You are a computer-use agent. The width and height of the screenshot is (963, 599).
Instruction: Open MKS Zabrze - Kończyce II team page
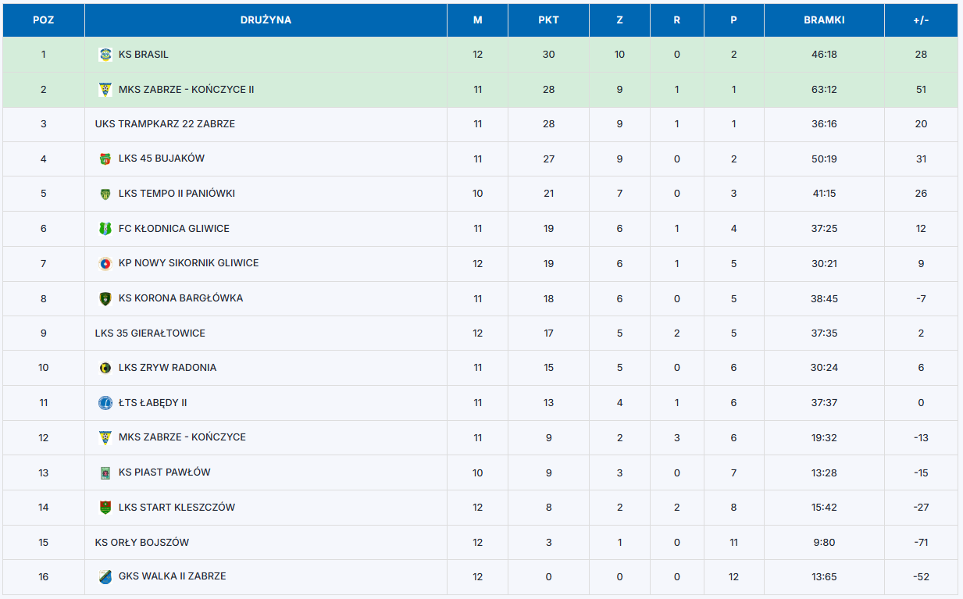tap(186, 90)
